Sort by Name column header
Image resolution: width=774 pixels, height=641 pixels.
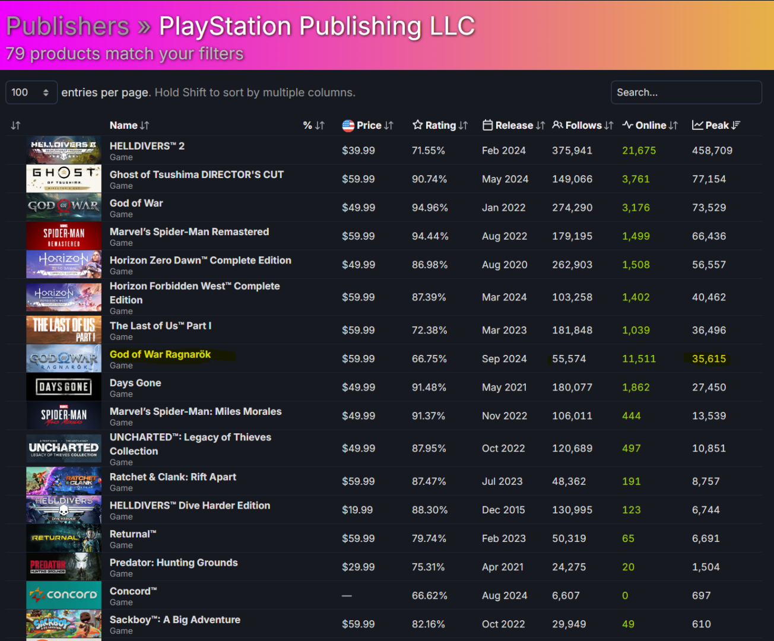pyautogui.click(x=129, y=125)
